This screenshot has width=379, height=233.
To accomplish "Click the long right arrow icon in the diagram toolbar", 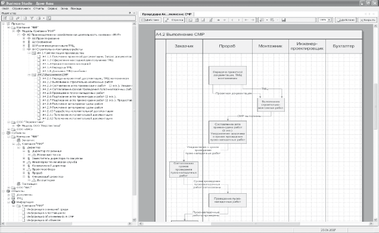I will tap(253, 20).
